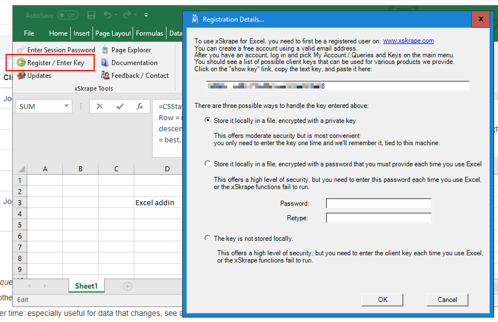
Task: Select the password-encrypted local storage option
Action: [x=207, y=164]
